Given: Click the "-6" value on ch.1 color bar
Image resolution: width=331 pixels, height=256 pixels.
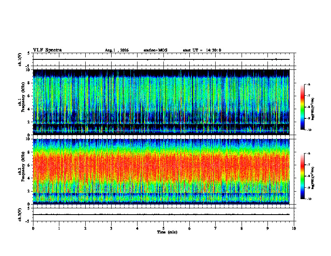Looking at the screenshot, I should coord(308,84).
